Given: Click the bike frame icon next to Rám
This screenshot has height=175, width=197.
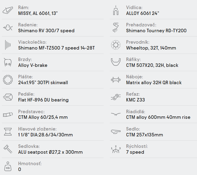Looking at the screenshot, I should (8, 11).
